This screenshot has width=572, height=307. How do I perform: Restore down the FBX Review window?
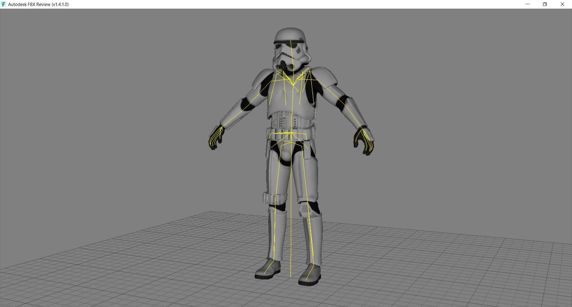(545, 4)
